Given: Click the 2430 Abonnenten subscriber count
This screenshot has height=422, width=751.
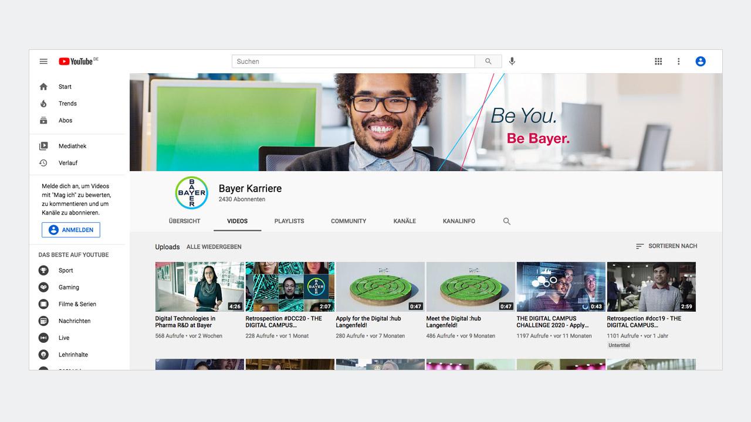Looking at the screenshot, I should (x=242, y=199).
